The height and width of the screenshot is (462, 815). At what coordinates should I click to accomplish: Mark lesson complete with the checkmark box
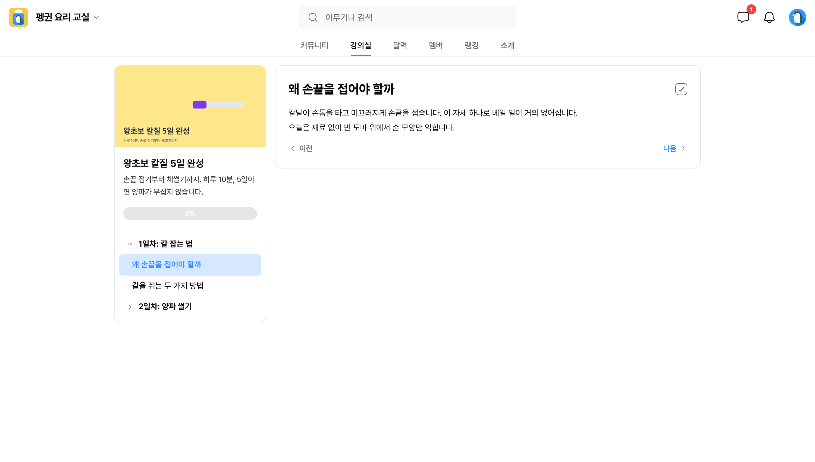tap(681, 89)
